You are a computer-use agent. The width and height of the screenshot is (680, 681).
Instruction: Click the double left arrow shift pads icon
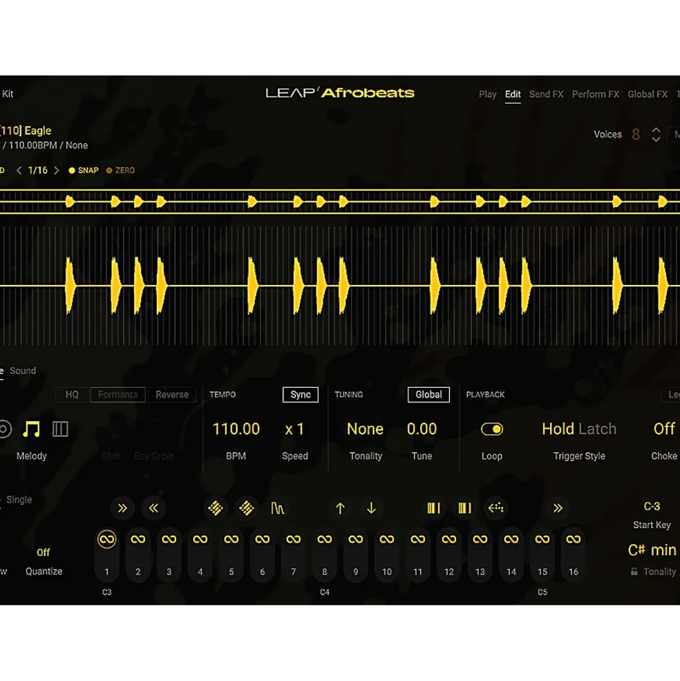point(153,507)
